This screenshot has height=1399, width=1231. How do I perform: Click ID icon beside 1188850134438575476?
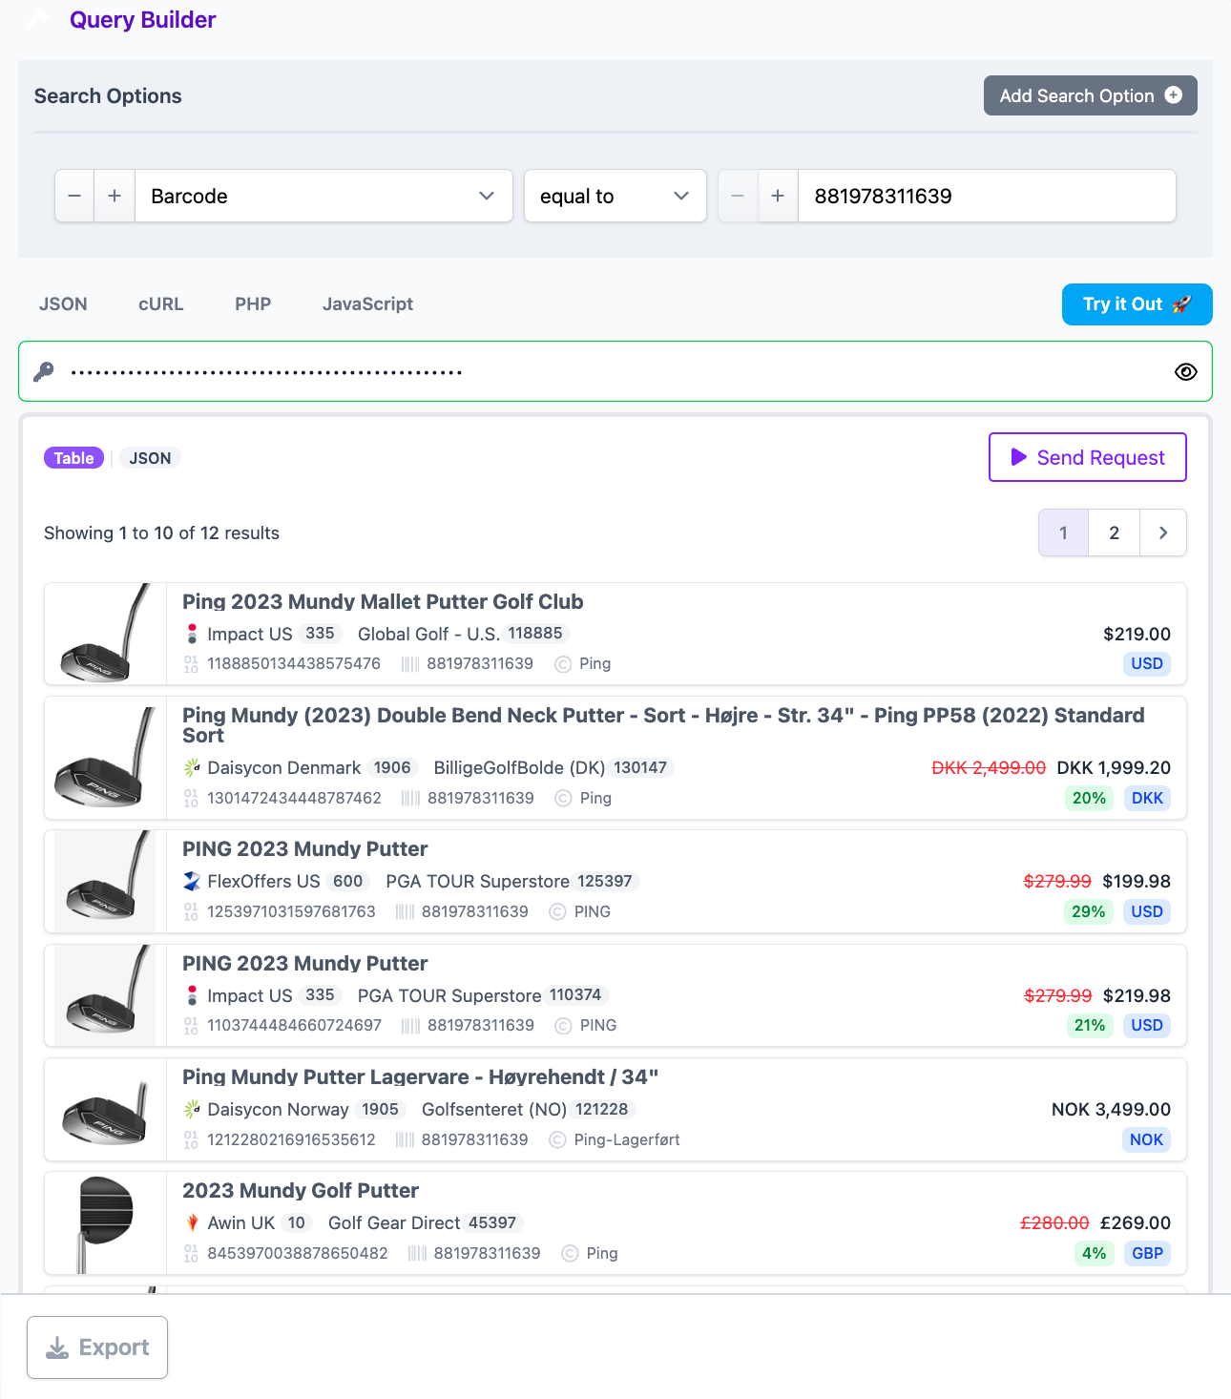(x=191, y=663)
